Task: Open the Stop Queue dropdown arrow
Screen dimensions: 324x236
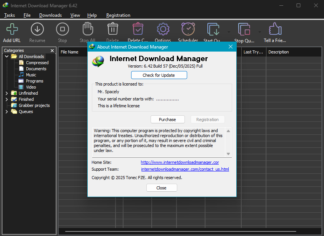Action: pyautogui.click(x=260, y=32)
